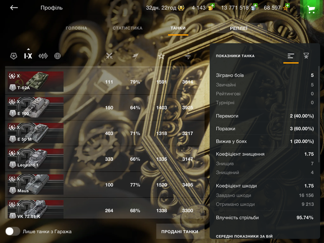Open the mastery stripes filter icon
Screen dimensions: 324x243
point(43,56)
